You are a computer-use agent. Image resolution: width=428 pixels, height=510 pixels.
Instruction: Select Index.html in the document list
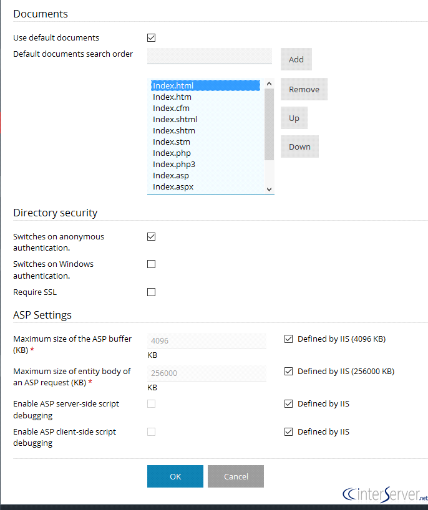tap(206, 85)
